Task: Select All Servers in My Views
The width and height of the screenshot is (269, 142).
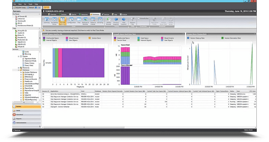Action: [x=22, y=16]
